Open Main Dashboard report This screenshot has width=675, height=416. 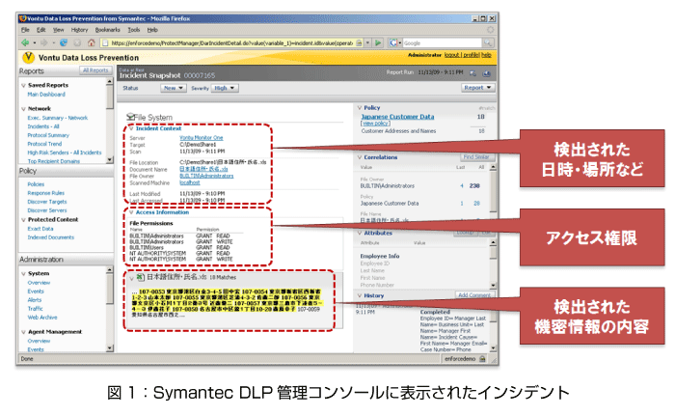46,95
